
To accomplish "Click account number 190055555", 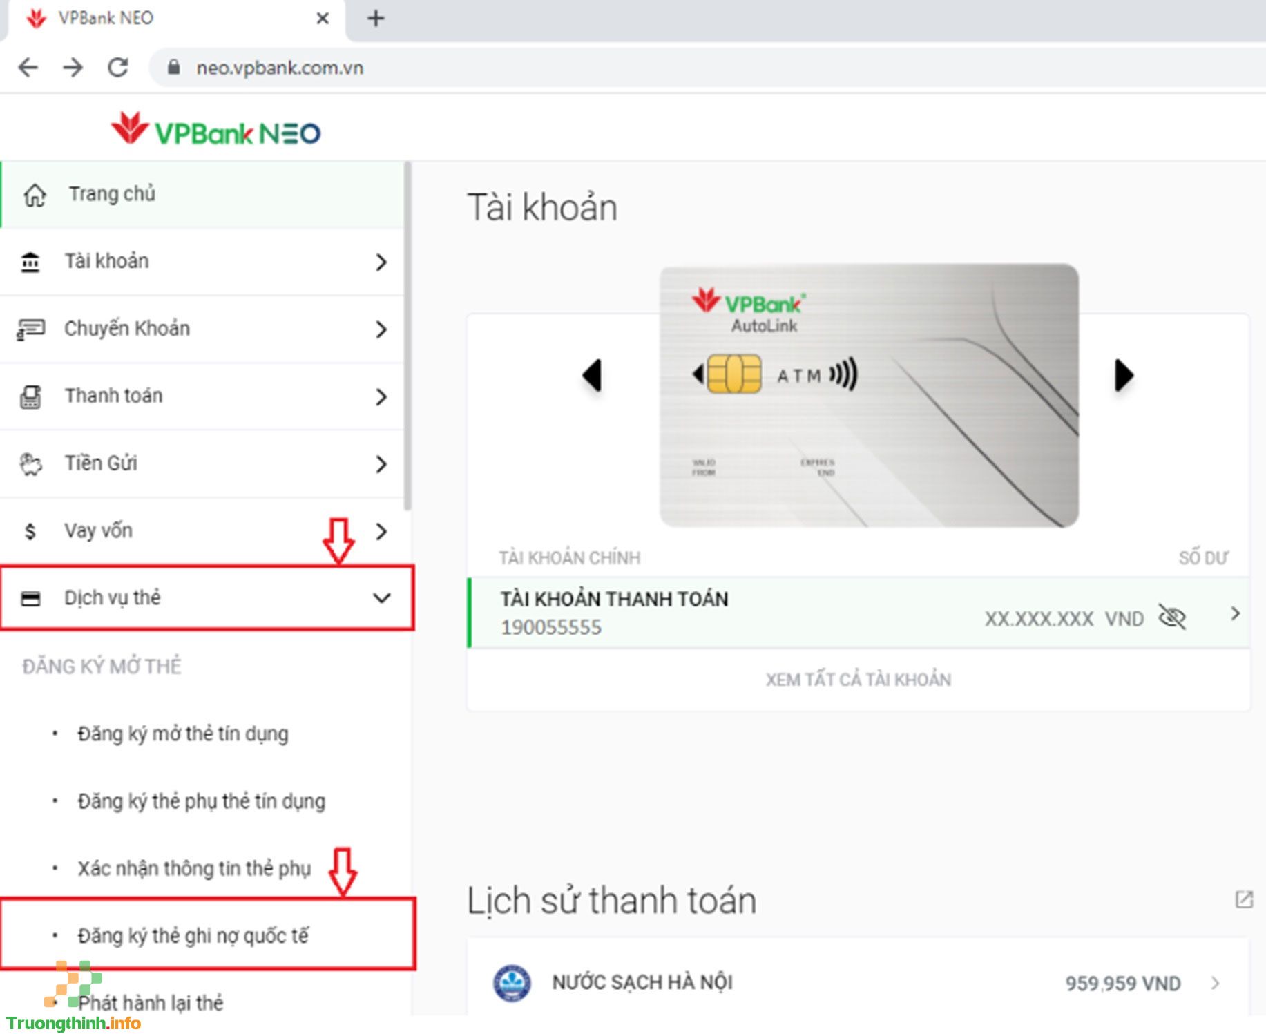I will click(x=551, y=627).
